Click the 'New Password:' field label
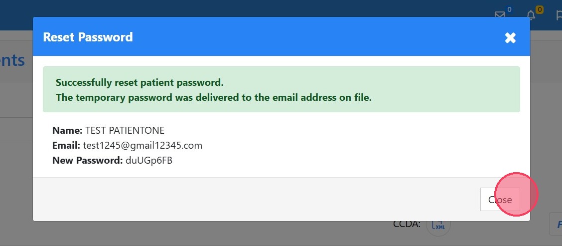Screen dimensions: 562x246 click(x=87, y=161)
